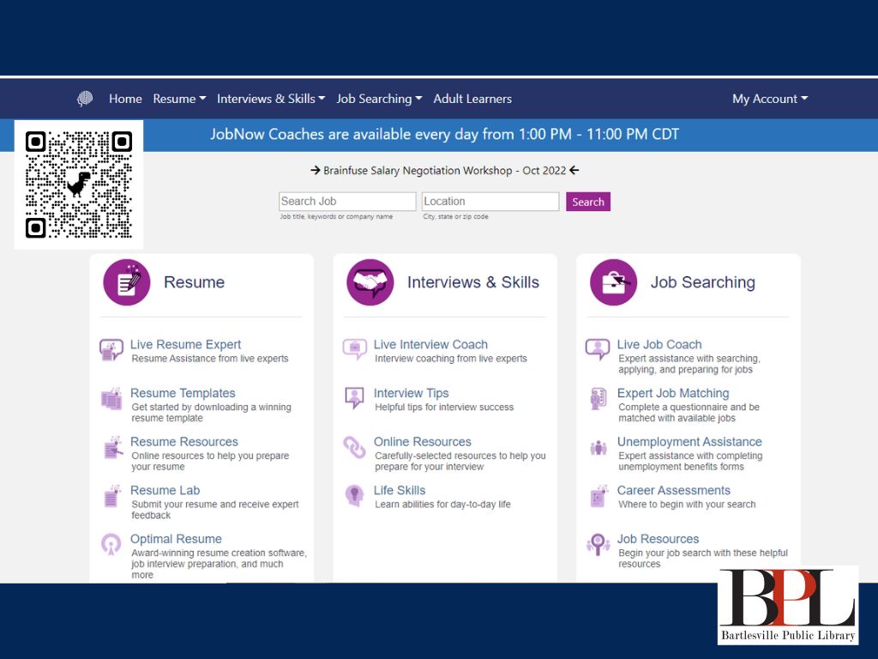Click the Resume Resources icon
The width and height of the screenshot is (878, 659).
[112, 447]
